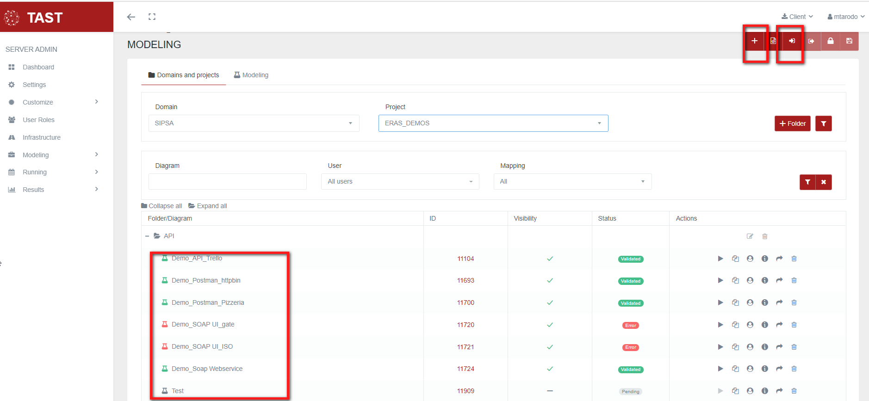Click the user icon for Demo_Soap Webservice
Image resolution: width=869 pixels, height=401 pixels.
[750, 369]
